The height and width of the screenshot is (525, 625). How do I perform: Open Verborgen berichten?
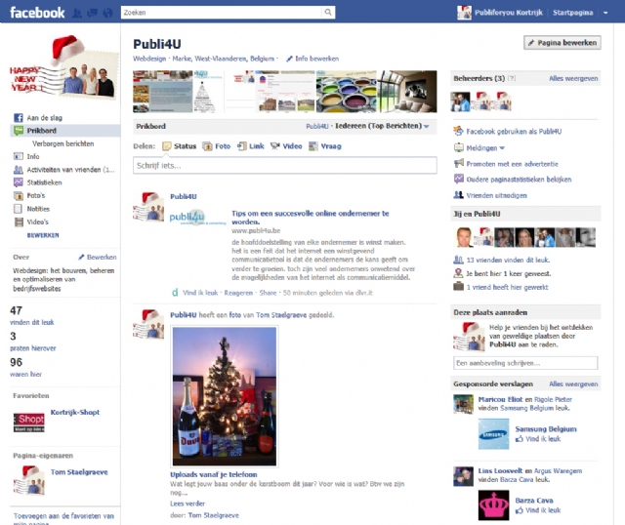(62, 143)
